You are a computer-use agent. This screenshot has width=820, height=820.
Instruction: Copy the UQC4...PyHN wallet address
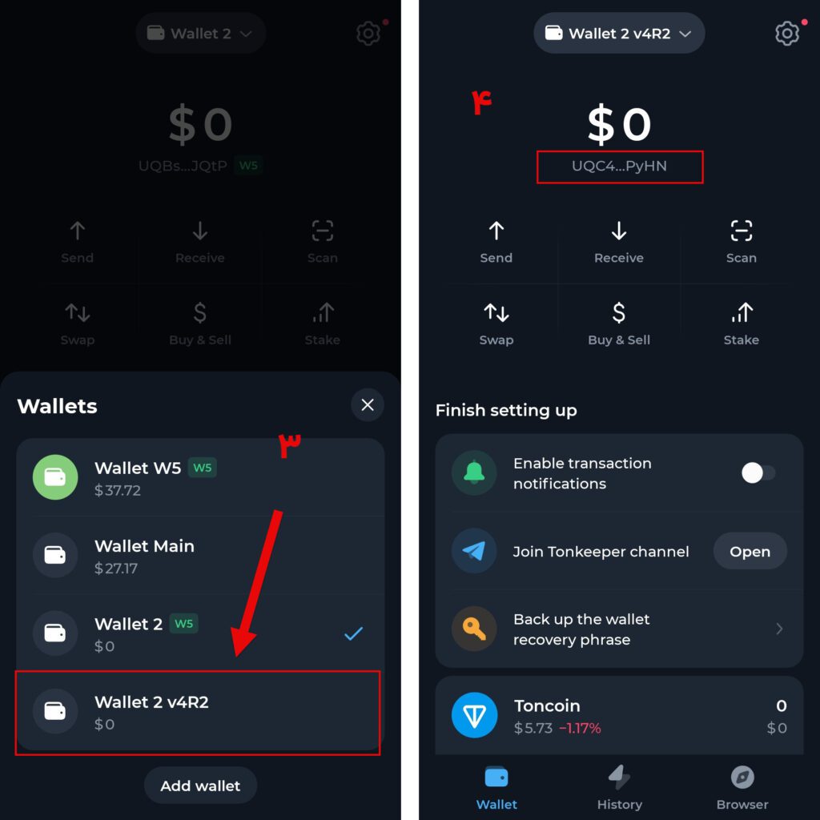click(x=619, y=167)
